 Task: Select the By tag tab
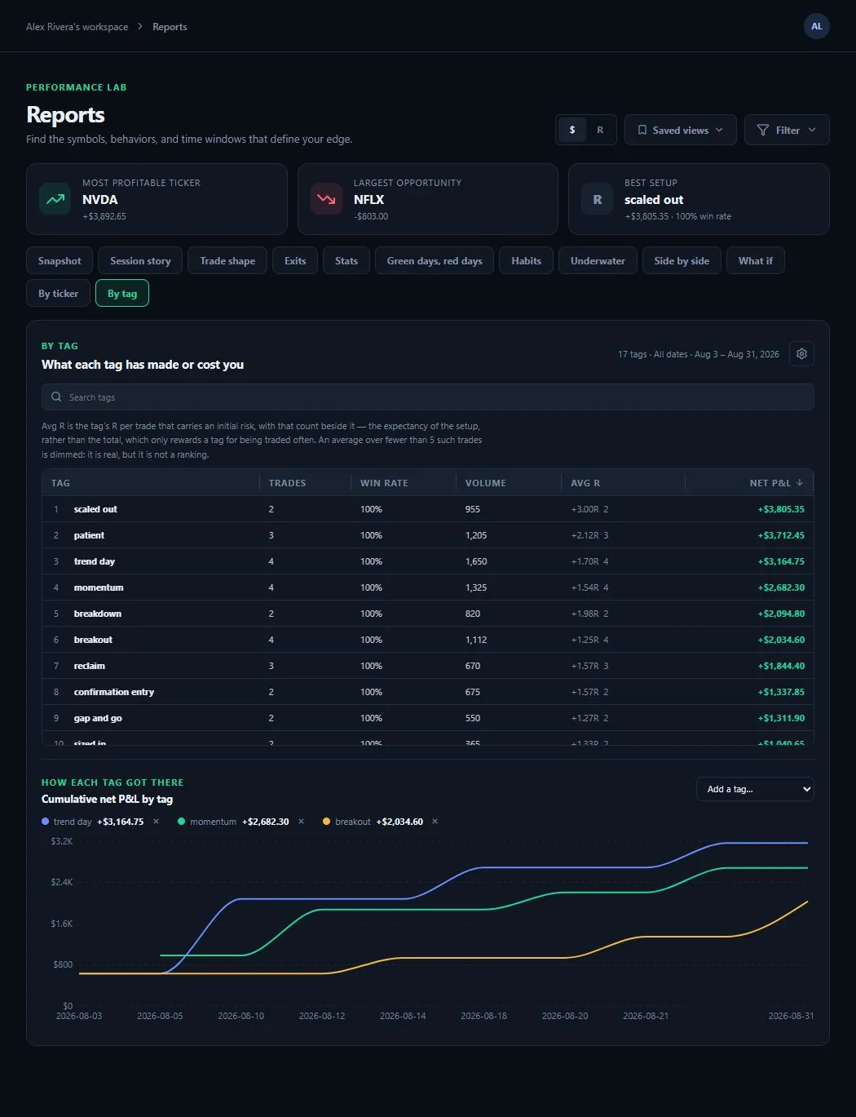122,294
